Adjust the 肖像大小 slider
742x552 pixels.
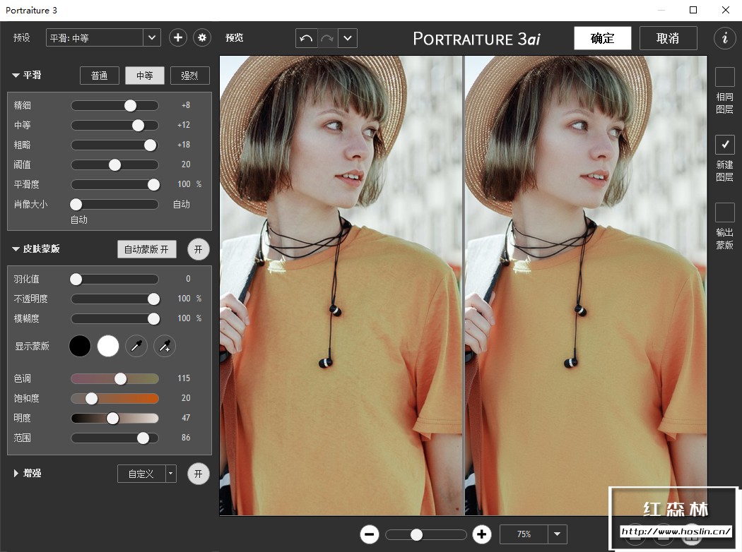coord(114,204)
